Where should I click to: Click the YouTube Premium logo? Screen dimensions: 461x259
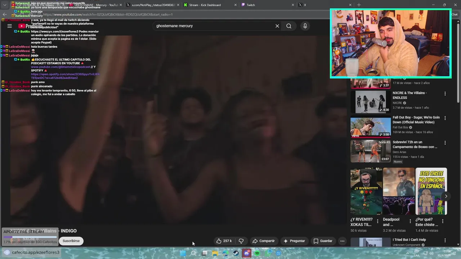point(31,26)
